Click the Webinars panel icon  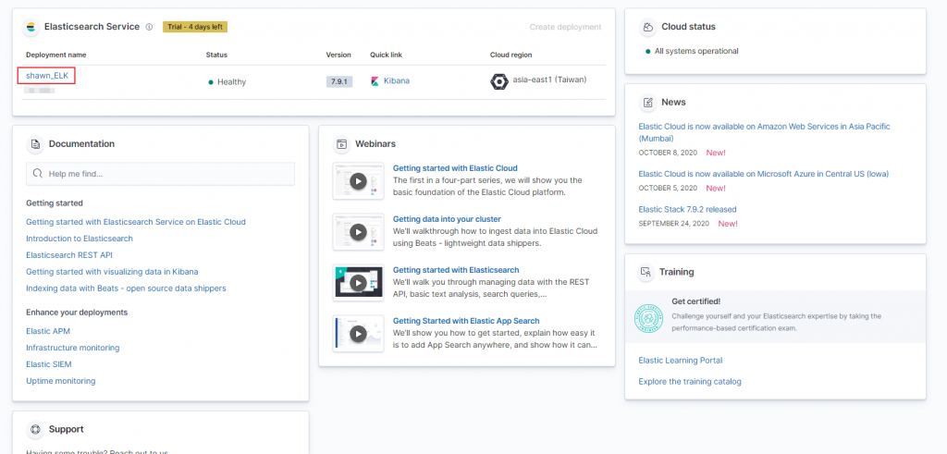point(342,144)
